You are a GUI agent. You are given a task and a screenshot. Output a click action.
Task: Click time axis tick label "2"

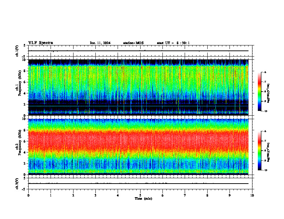(x=73, y=195)
